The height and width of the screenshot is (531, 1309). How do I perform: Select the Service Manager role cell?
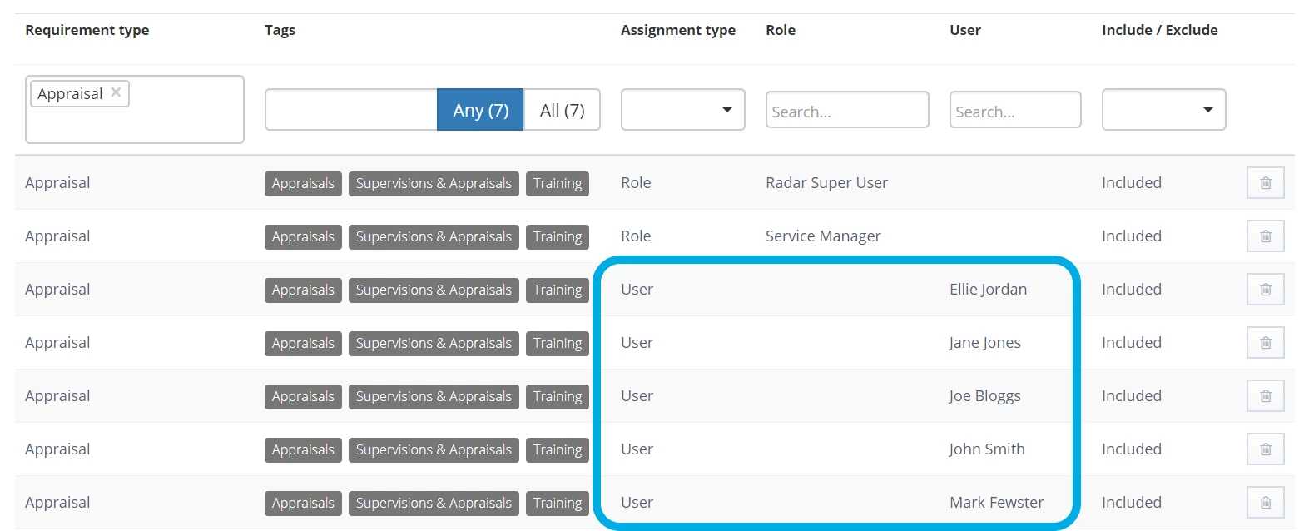823,236
